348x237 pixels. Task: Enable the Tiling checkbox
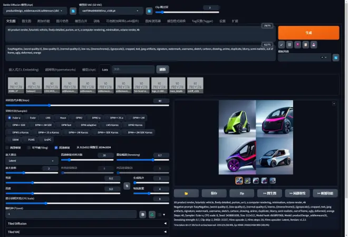[x=29, y=147]
